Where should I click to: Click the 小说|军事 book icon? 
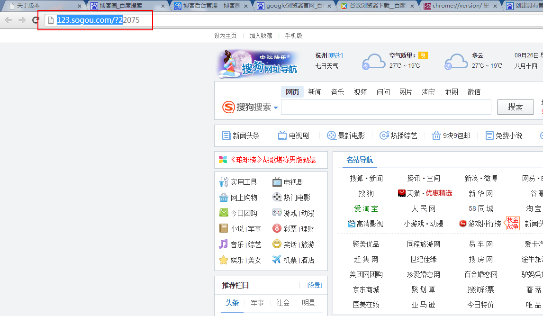pyautogui.click(x=224, y=228)
